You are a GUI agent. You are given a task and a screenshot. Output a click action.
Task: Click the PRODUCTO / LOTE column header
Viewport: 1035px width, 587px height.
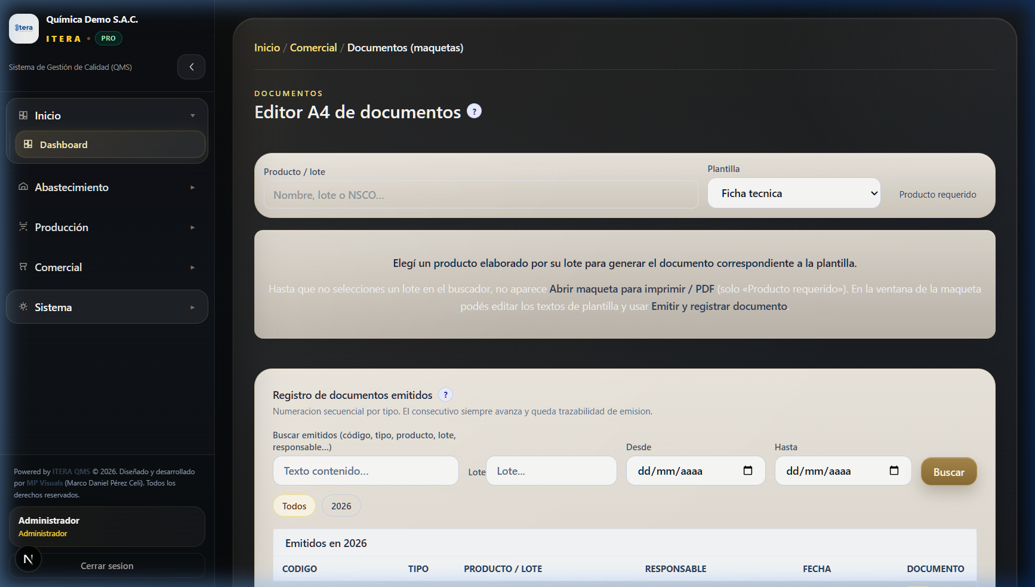click(x=503, y=569)
